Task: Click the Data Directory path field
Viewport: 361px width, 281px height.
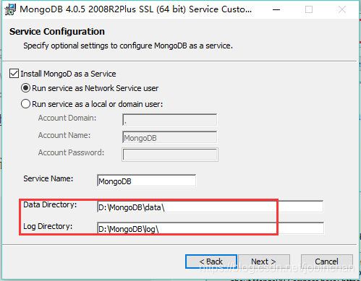Action: [211, 207]
